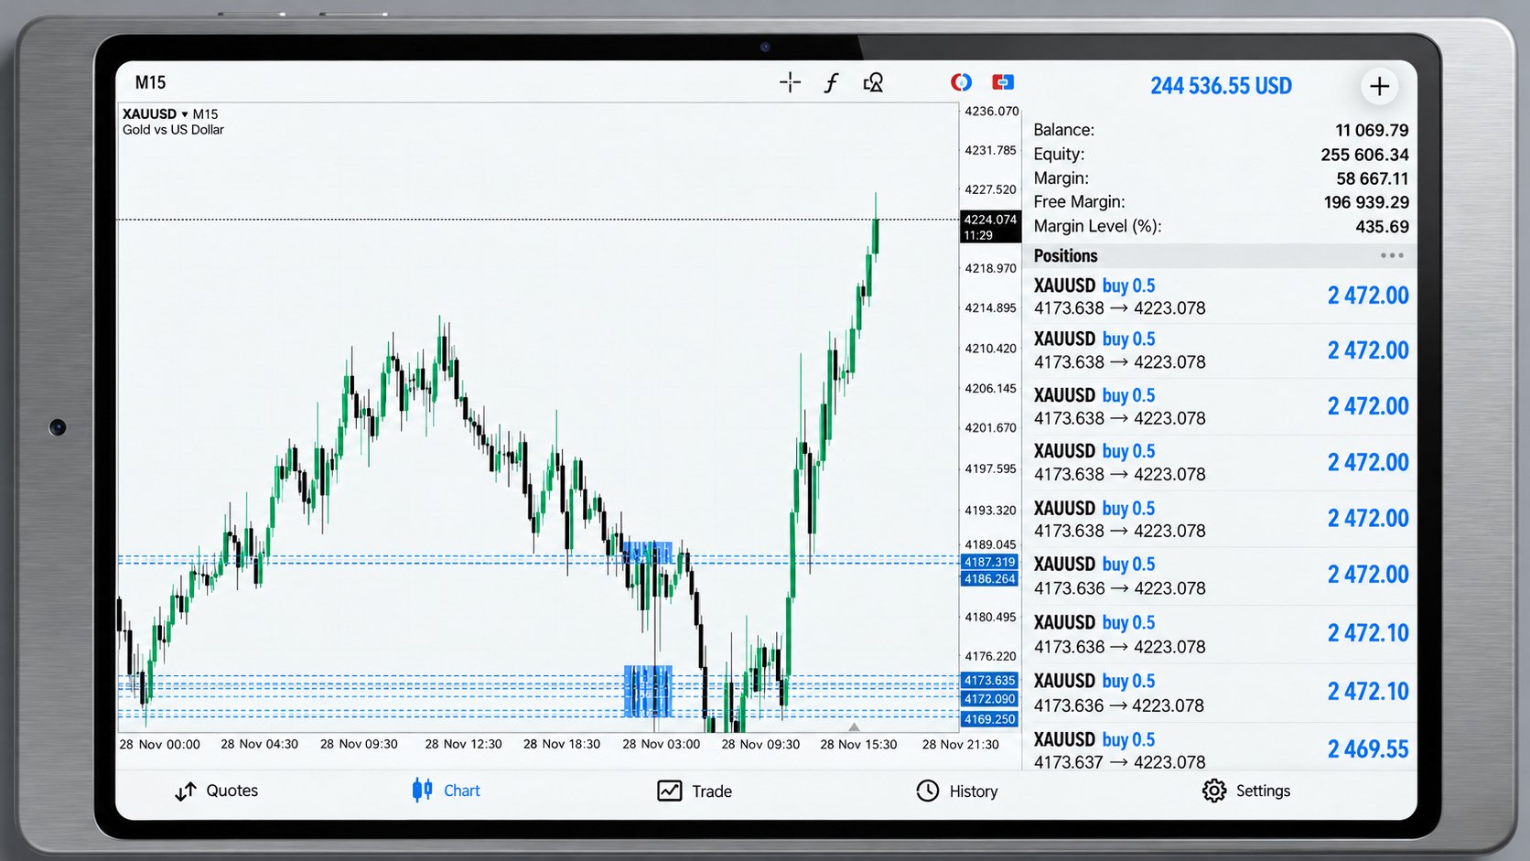Viewport: 1530px width, 861px height.
Task: Open the indicators function icon
Action: 831,83
